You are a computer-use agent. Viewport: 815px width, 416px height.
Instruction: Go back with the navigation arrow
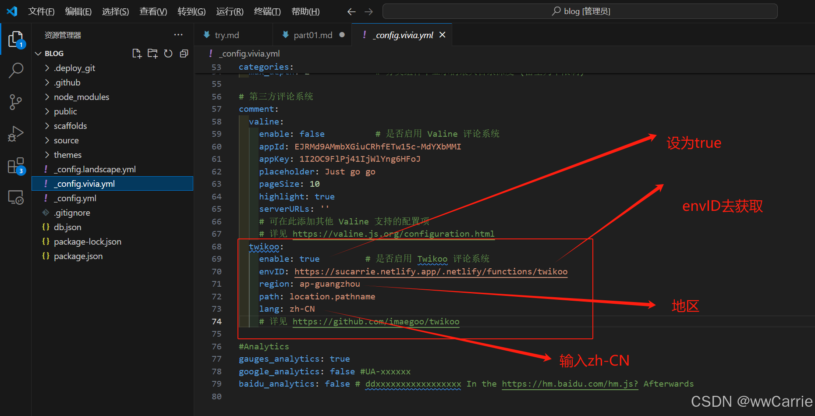[351, 11]
